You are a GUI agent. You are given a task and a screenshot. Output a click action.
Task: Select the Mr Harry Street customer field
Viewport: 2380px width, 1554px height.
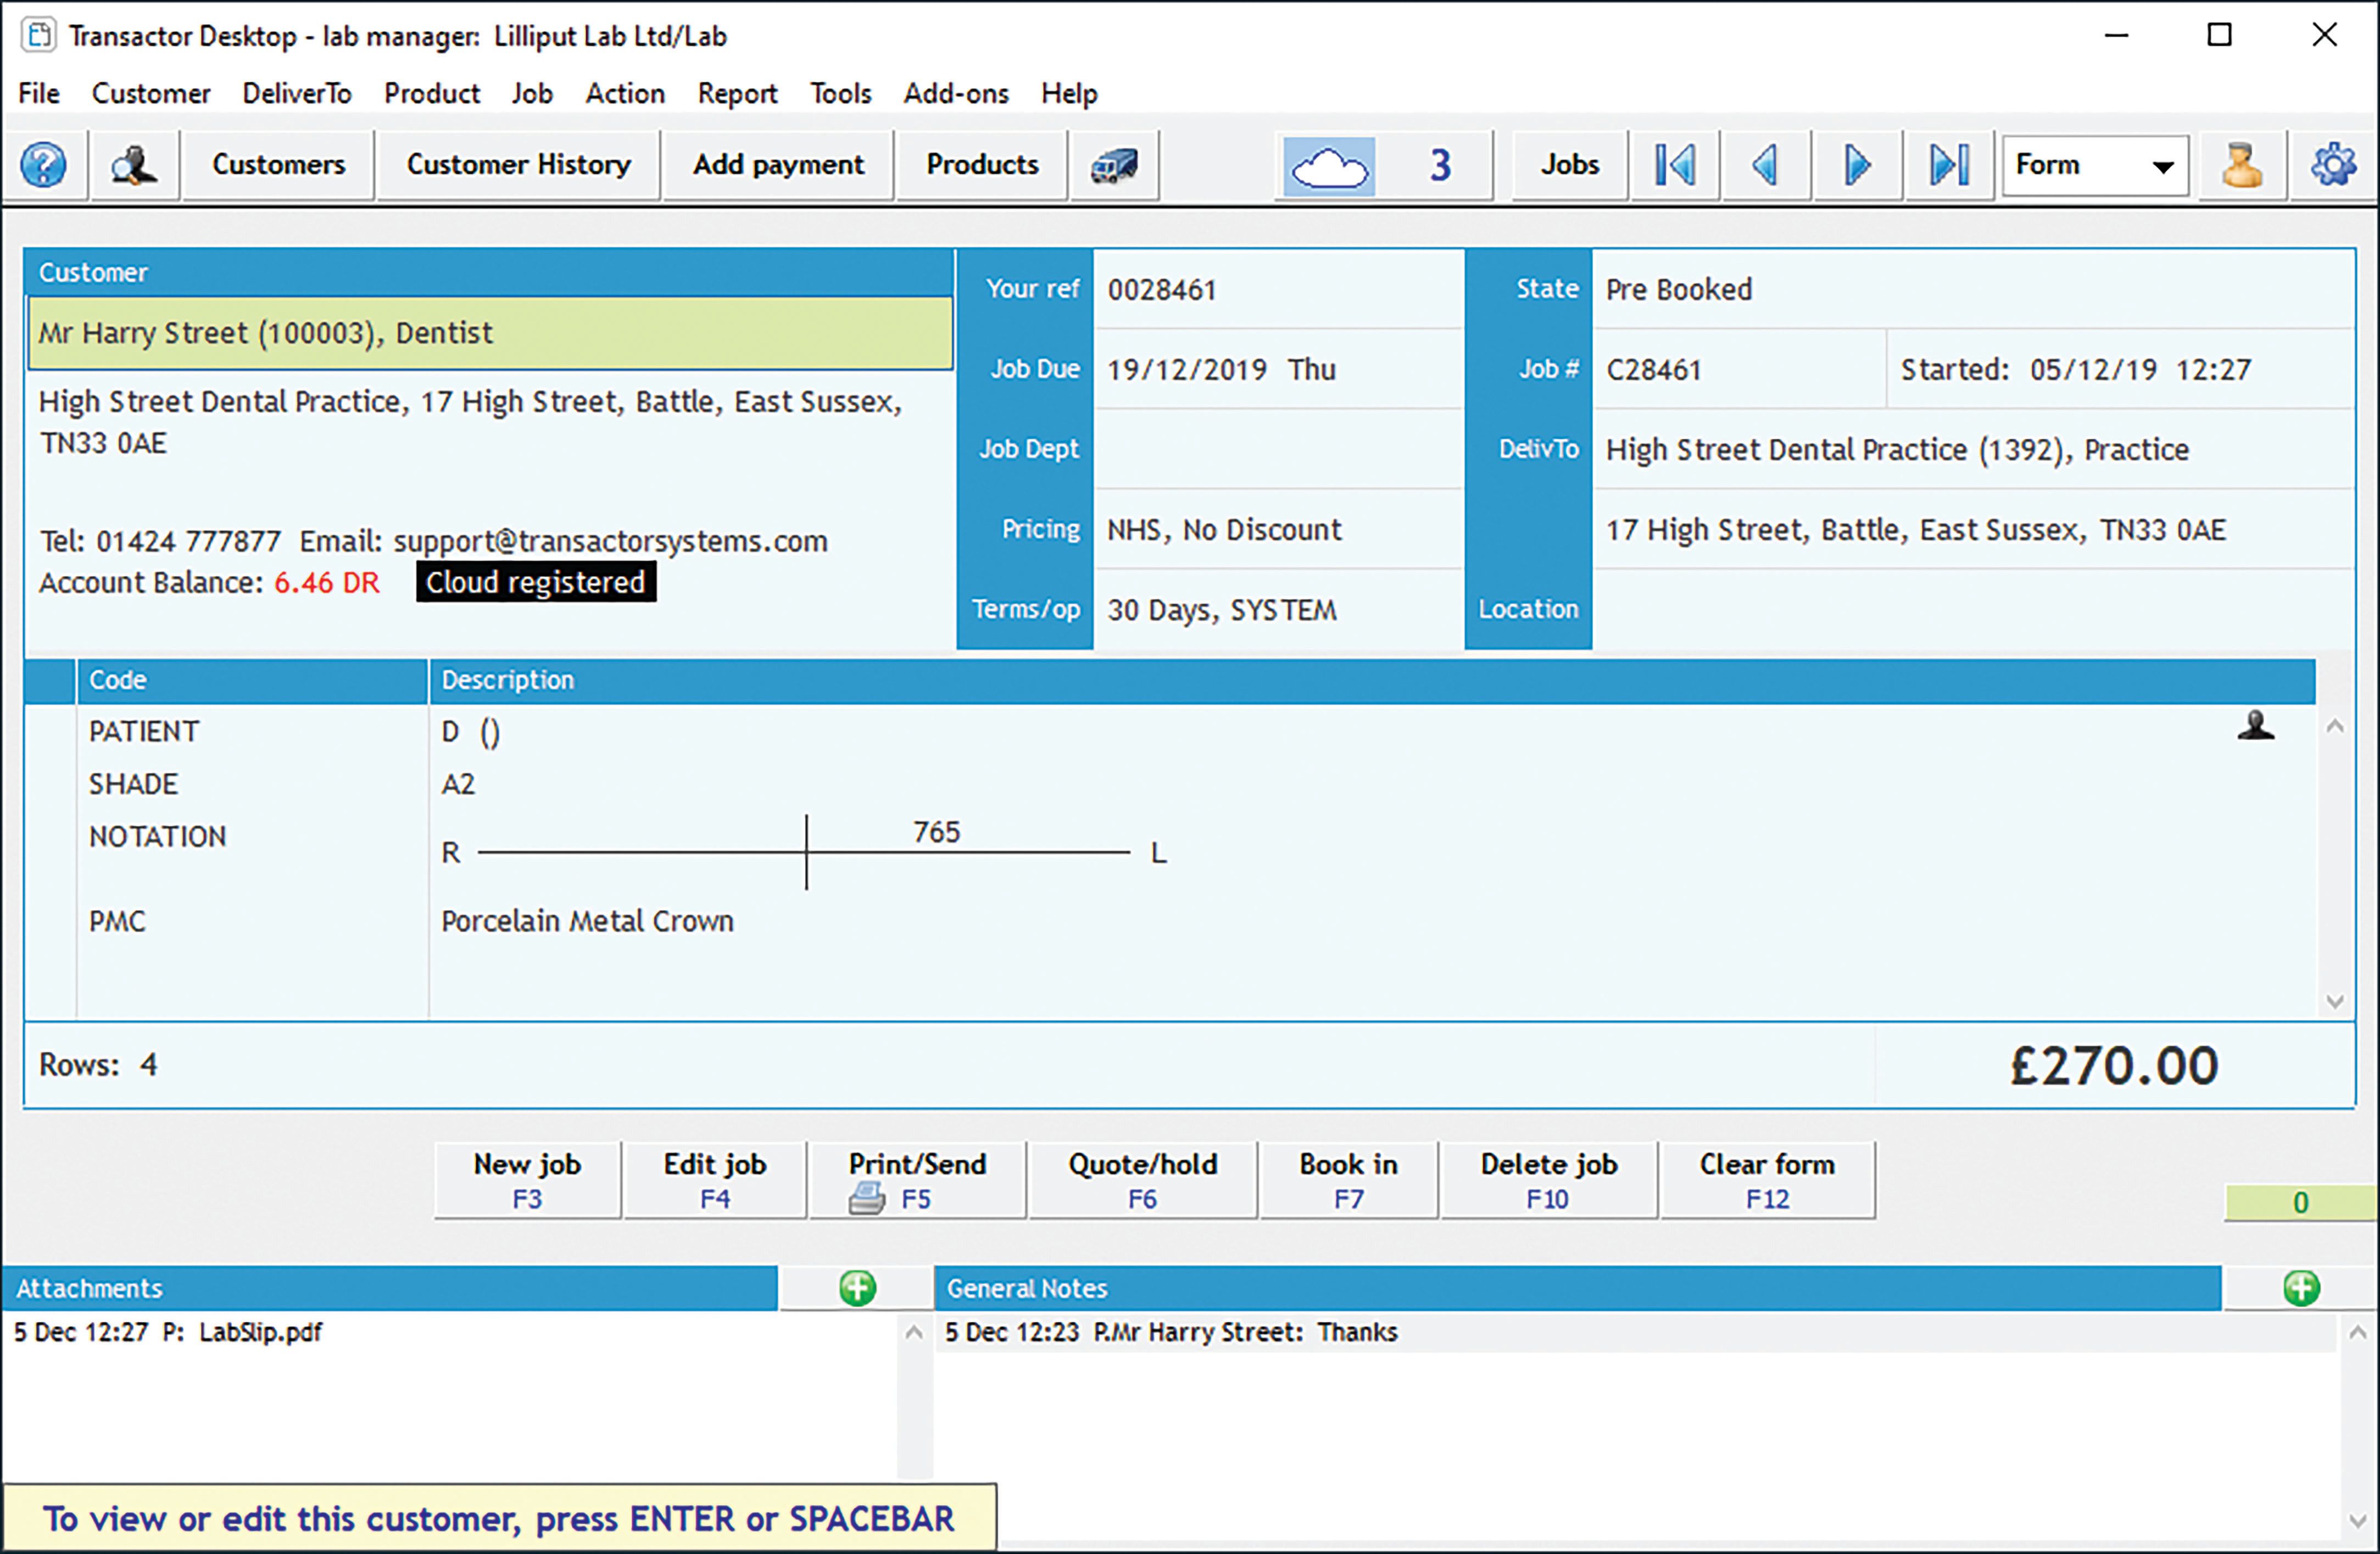coord(490,333)
